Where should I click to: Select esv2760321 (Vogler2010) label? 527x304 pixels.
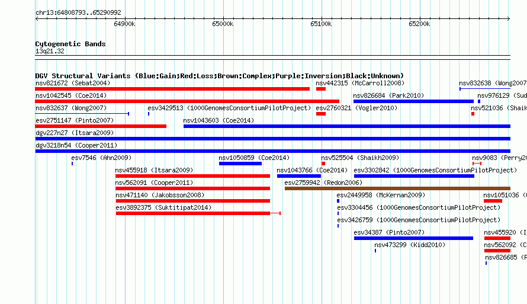pos(356,108)
